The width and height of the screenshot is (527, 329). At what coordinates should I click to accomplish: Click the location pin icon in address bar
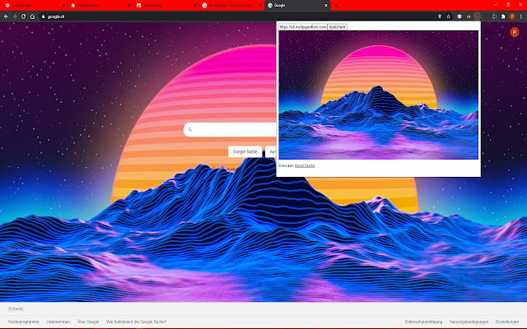pos(440,16)
